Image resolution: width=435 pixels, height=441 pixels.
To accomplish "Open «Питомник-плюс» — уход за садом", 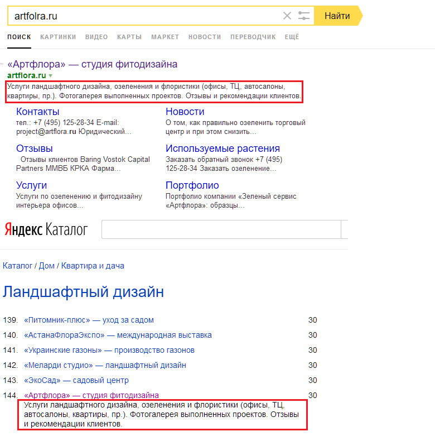I will (89, 320).
